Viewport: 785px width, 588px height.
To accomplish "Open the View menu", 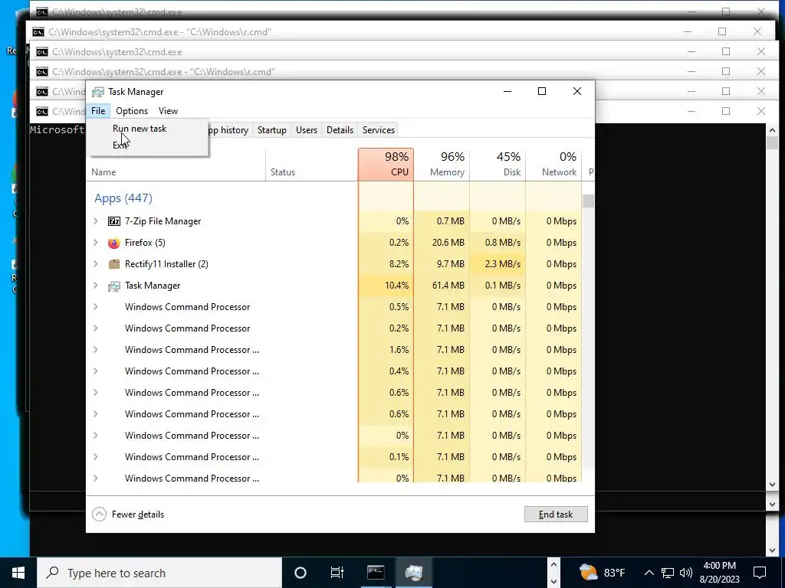I will click(168, 111).
